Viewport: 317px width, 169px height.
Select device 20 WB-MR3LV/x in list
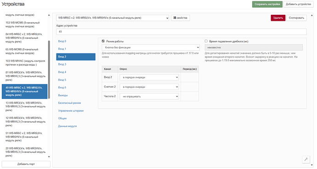tap(25, 152)
